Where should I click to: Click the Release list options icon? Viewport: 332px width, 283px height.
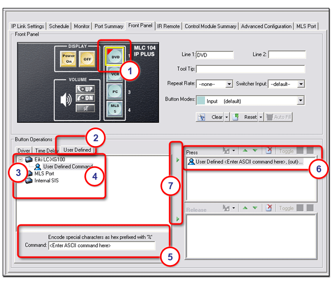coord(226,208)
